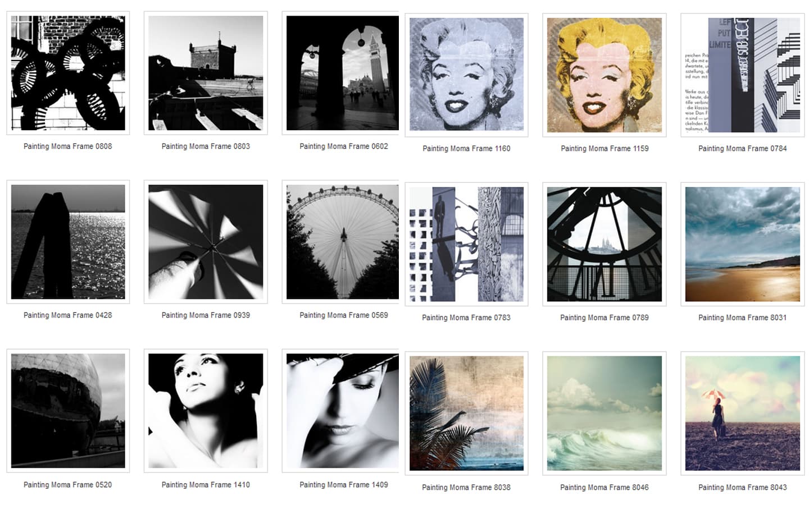Select the yellow-haired Marilyn portrait 1159
Screen dimensions: 809x505
click(x=605, y=75)
